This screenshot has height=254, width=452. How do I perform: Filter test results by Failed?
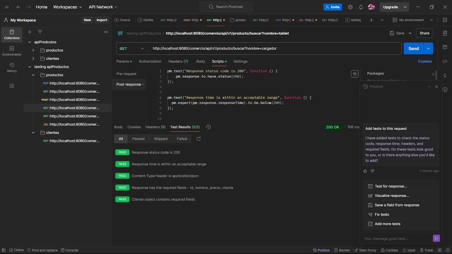point(182,139)
